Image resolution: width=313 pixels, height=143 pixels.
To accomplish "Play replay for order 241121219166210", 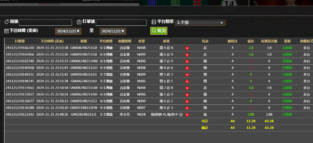I will click(187, 48).
